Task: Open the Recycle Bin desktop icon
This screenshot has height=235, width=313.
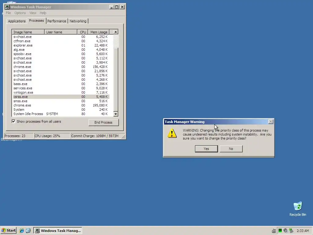Action: (298, 209)
